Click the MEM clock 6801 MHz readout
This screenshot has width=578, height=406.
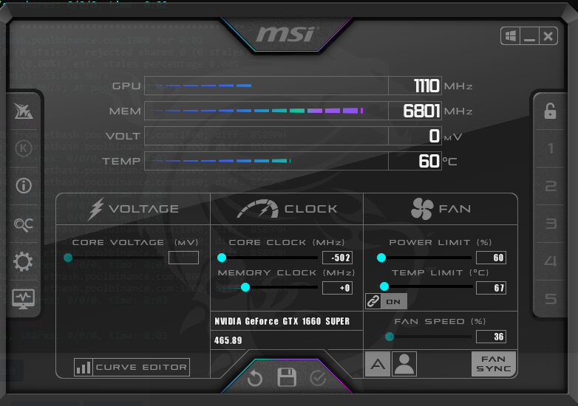[x=415, y=111]
